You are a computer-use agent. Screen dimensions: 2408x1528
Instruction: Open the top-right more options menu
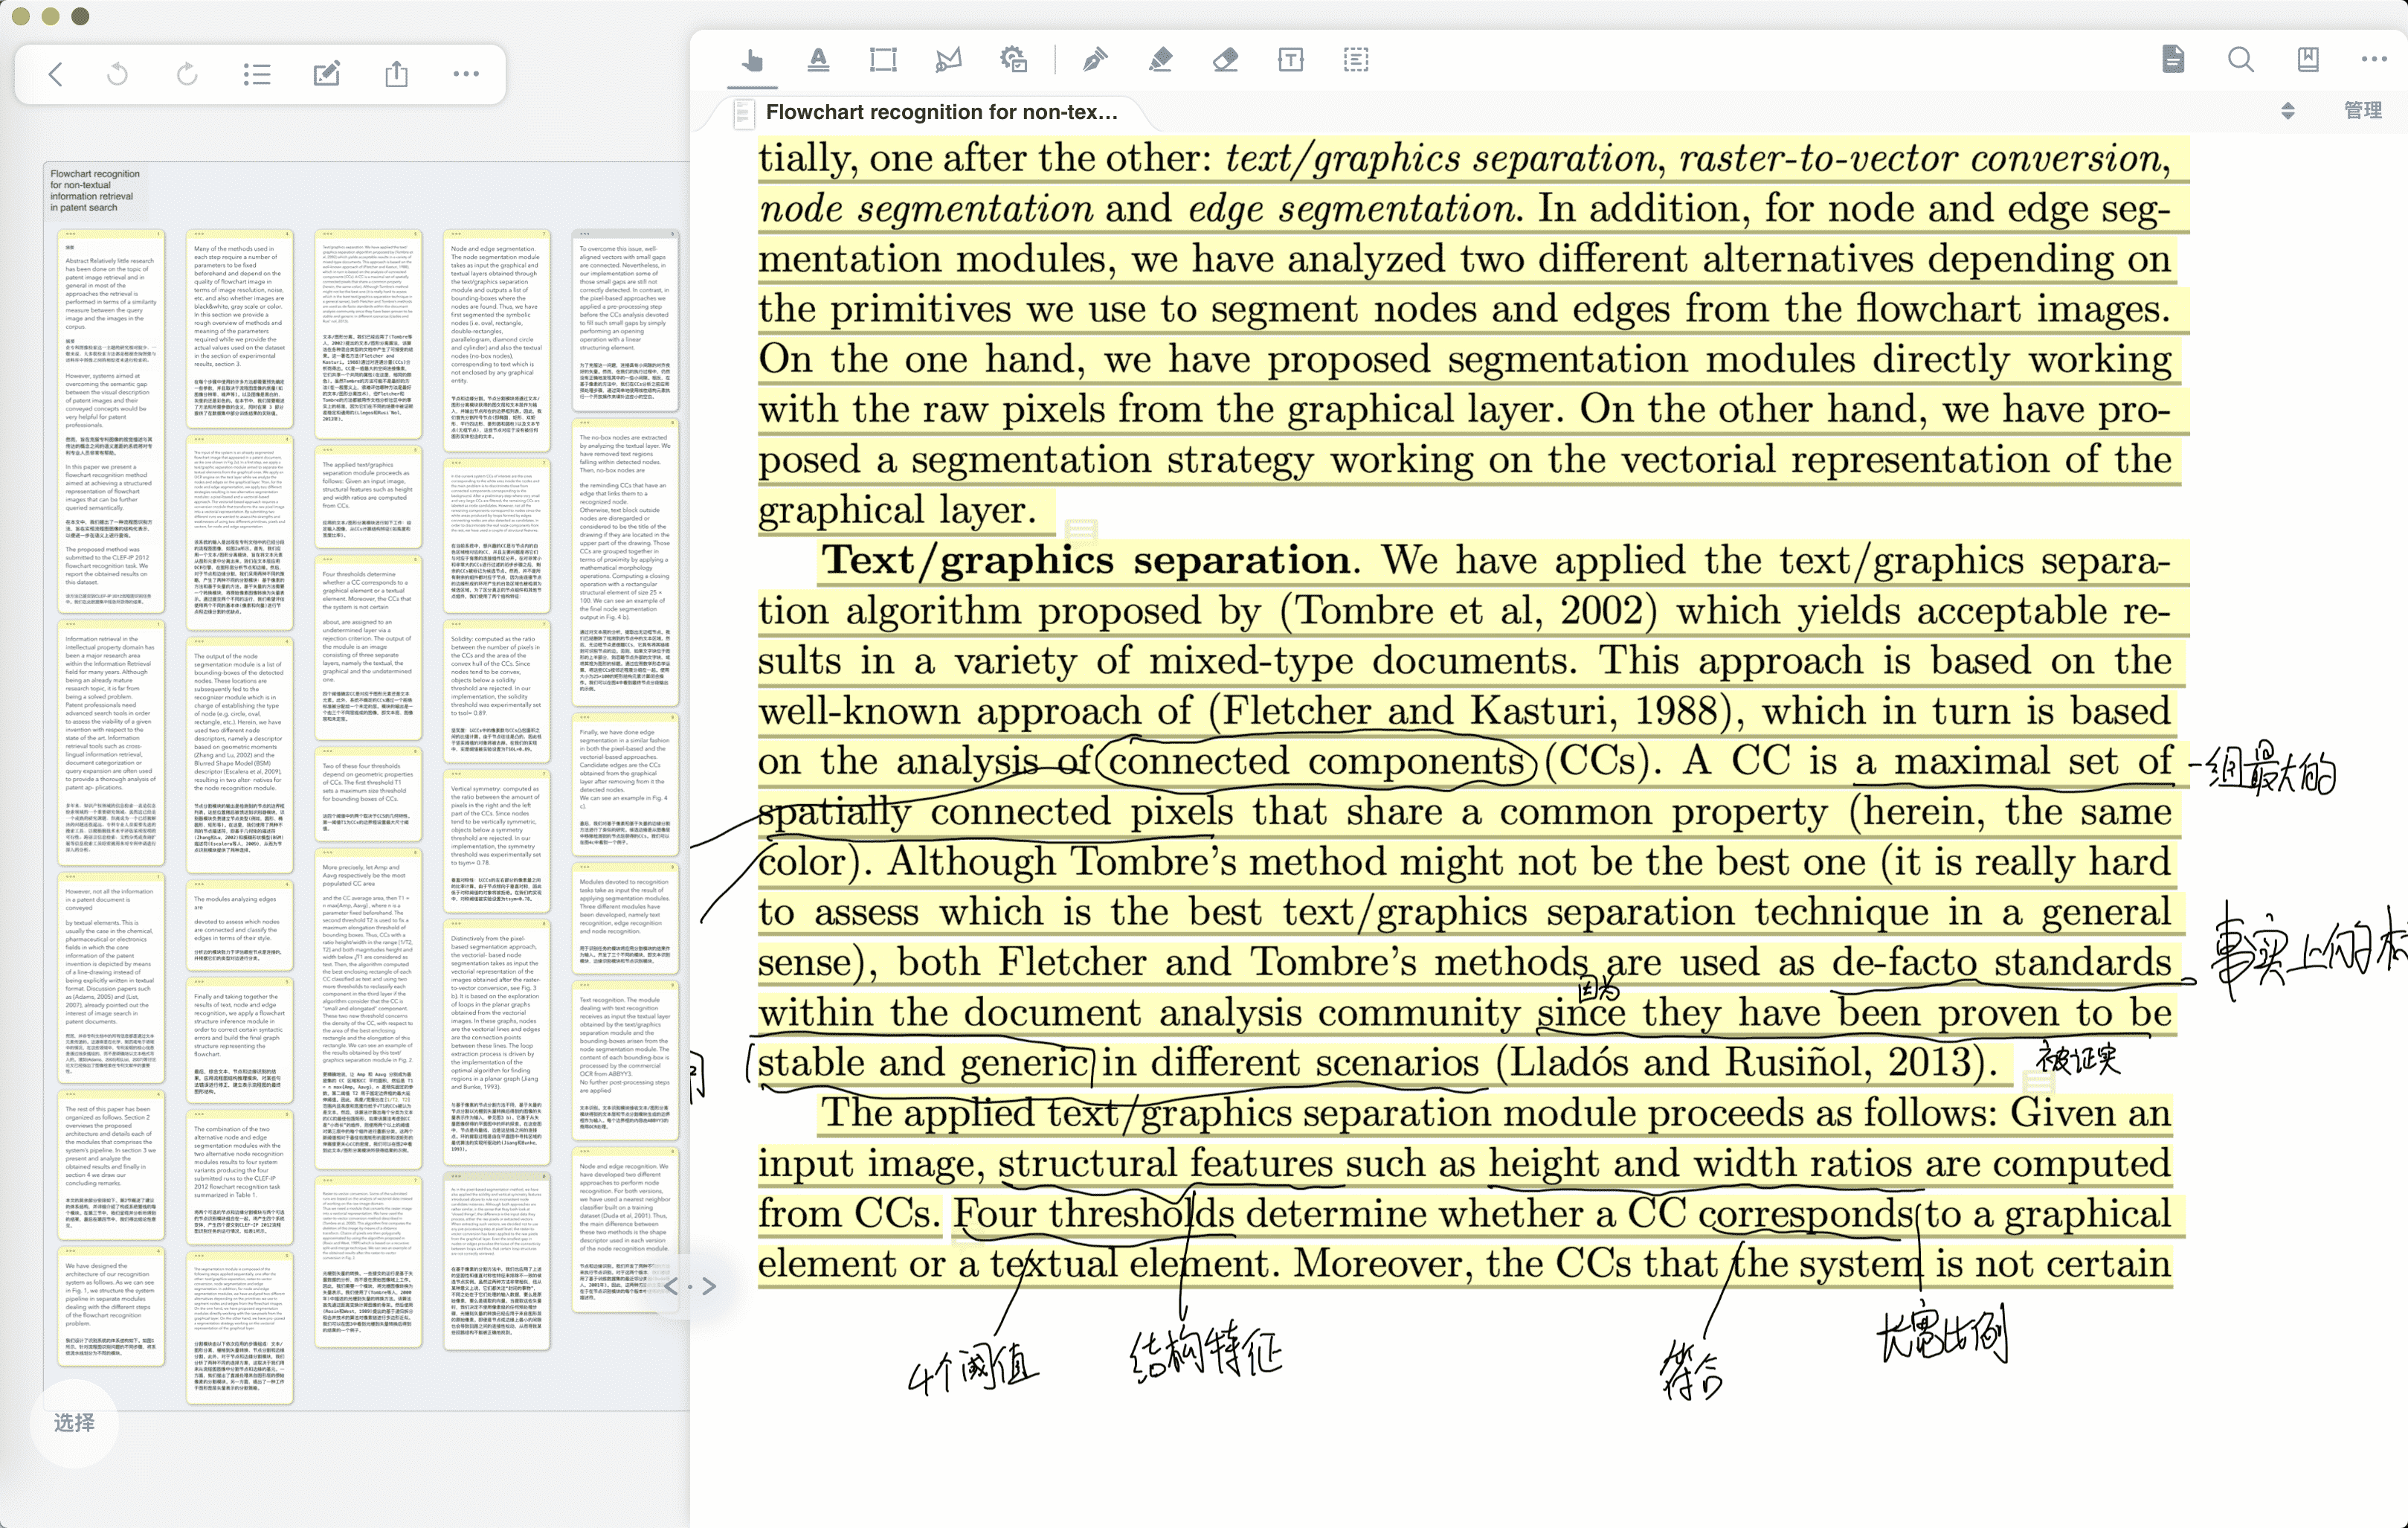2374,60
